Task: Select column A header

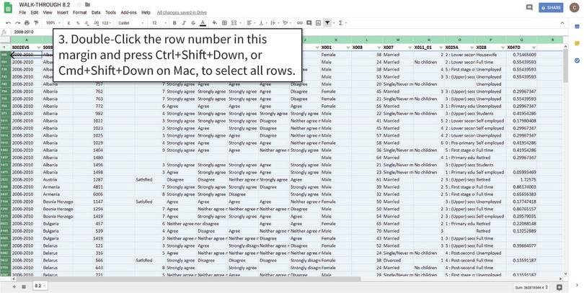Action: point(27,40)
